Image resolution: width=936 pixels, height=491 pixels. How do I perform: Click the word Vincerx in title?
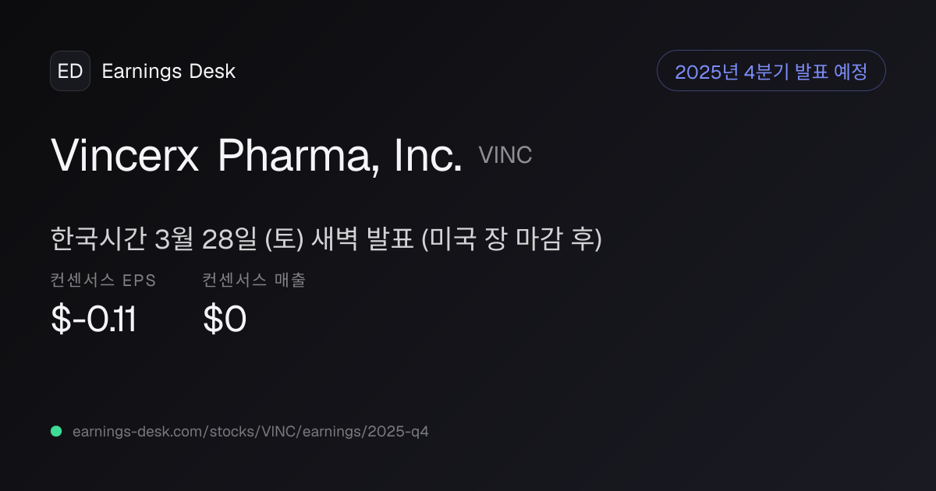[x=126, y=155]
